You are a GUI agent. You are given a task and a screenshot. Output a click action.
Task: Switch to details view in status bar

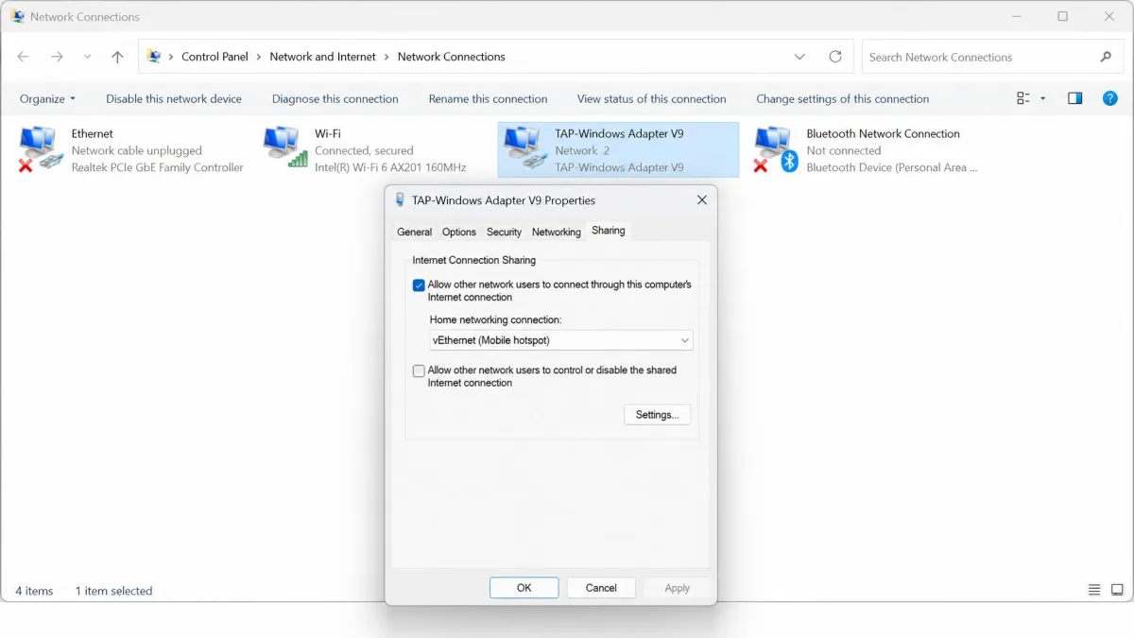pos(1094,590)
